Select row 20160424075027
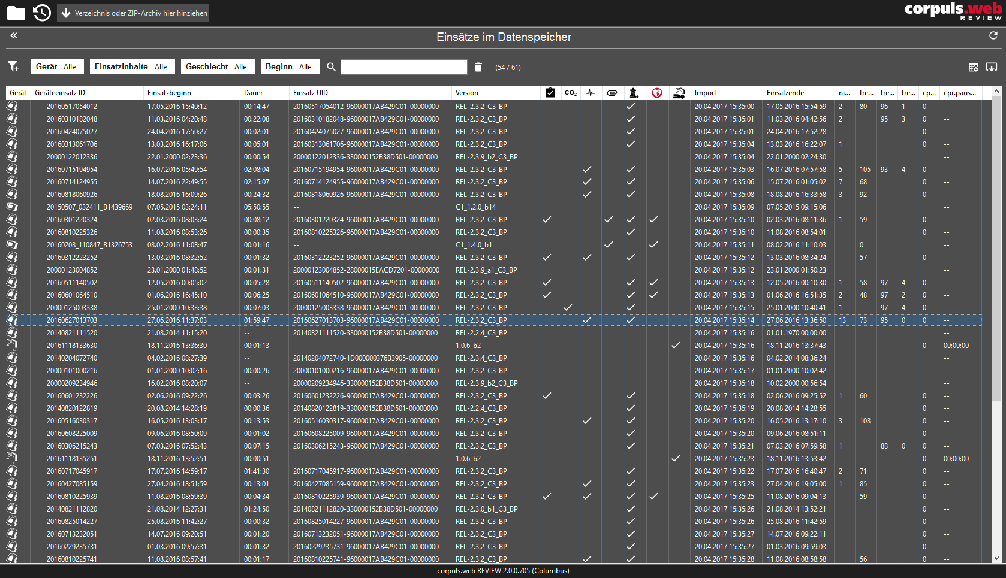This screenshot has height=578, width=1006. point(494,131)
